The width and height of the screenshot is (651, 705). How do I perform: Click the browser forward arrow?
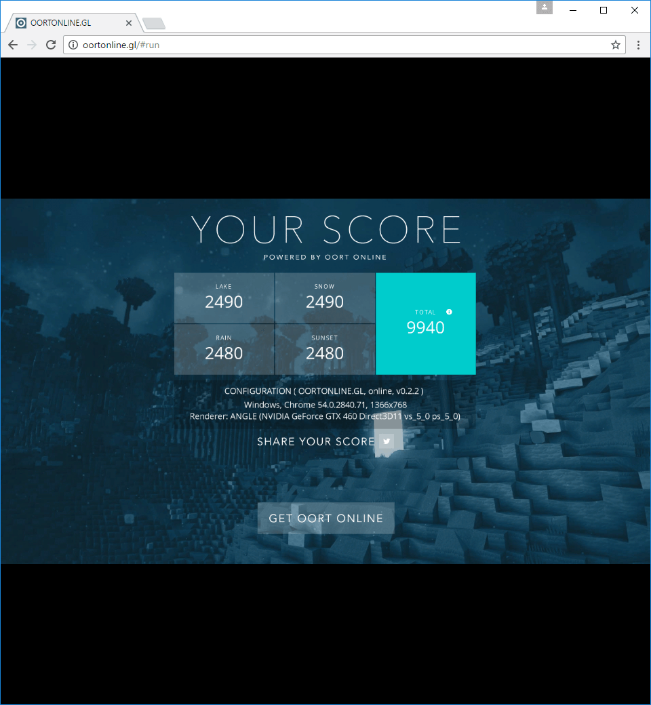pos(32,45)
